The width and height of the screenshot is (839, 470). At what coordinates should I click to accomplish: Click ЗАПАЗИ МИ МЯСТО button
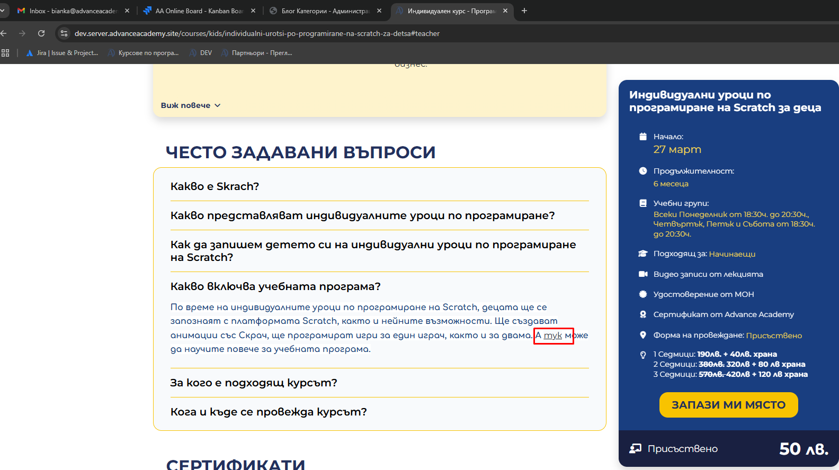pos(728,405)
